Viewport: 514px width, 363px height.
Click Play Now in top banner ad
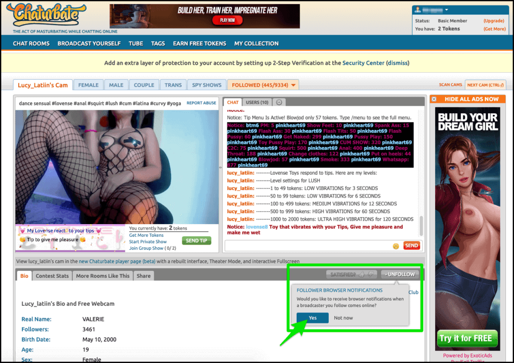pos(227,20)
